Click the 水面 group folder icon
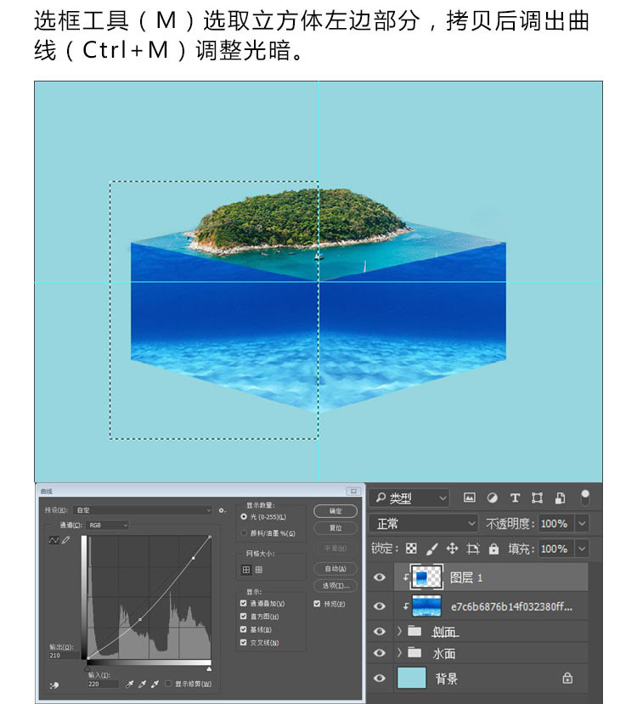 (414, 652)
